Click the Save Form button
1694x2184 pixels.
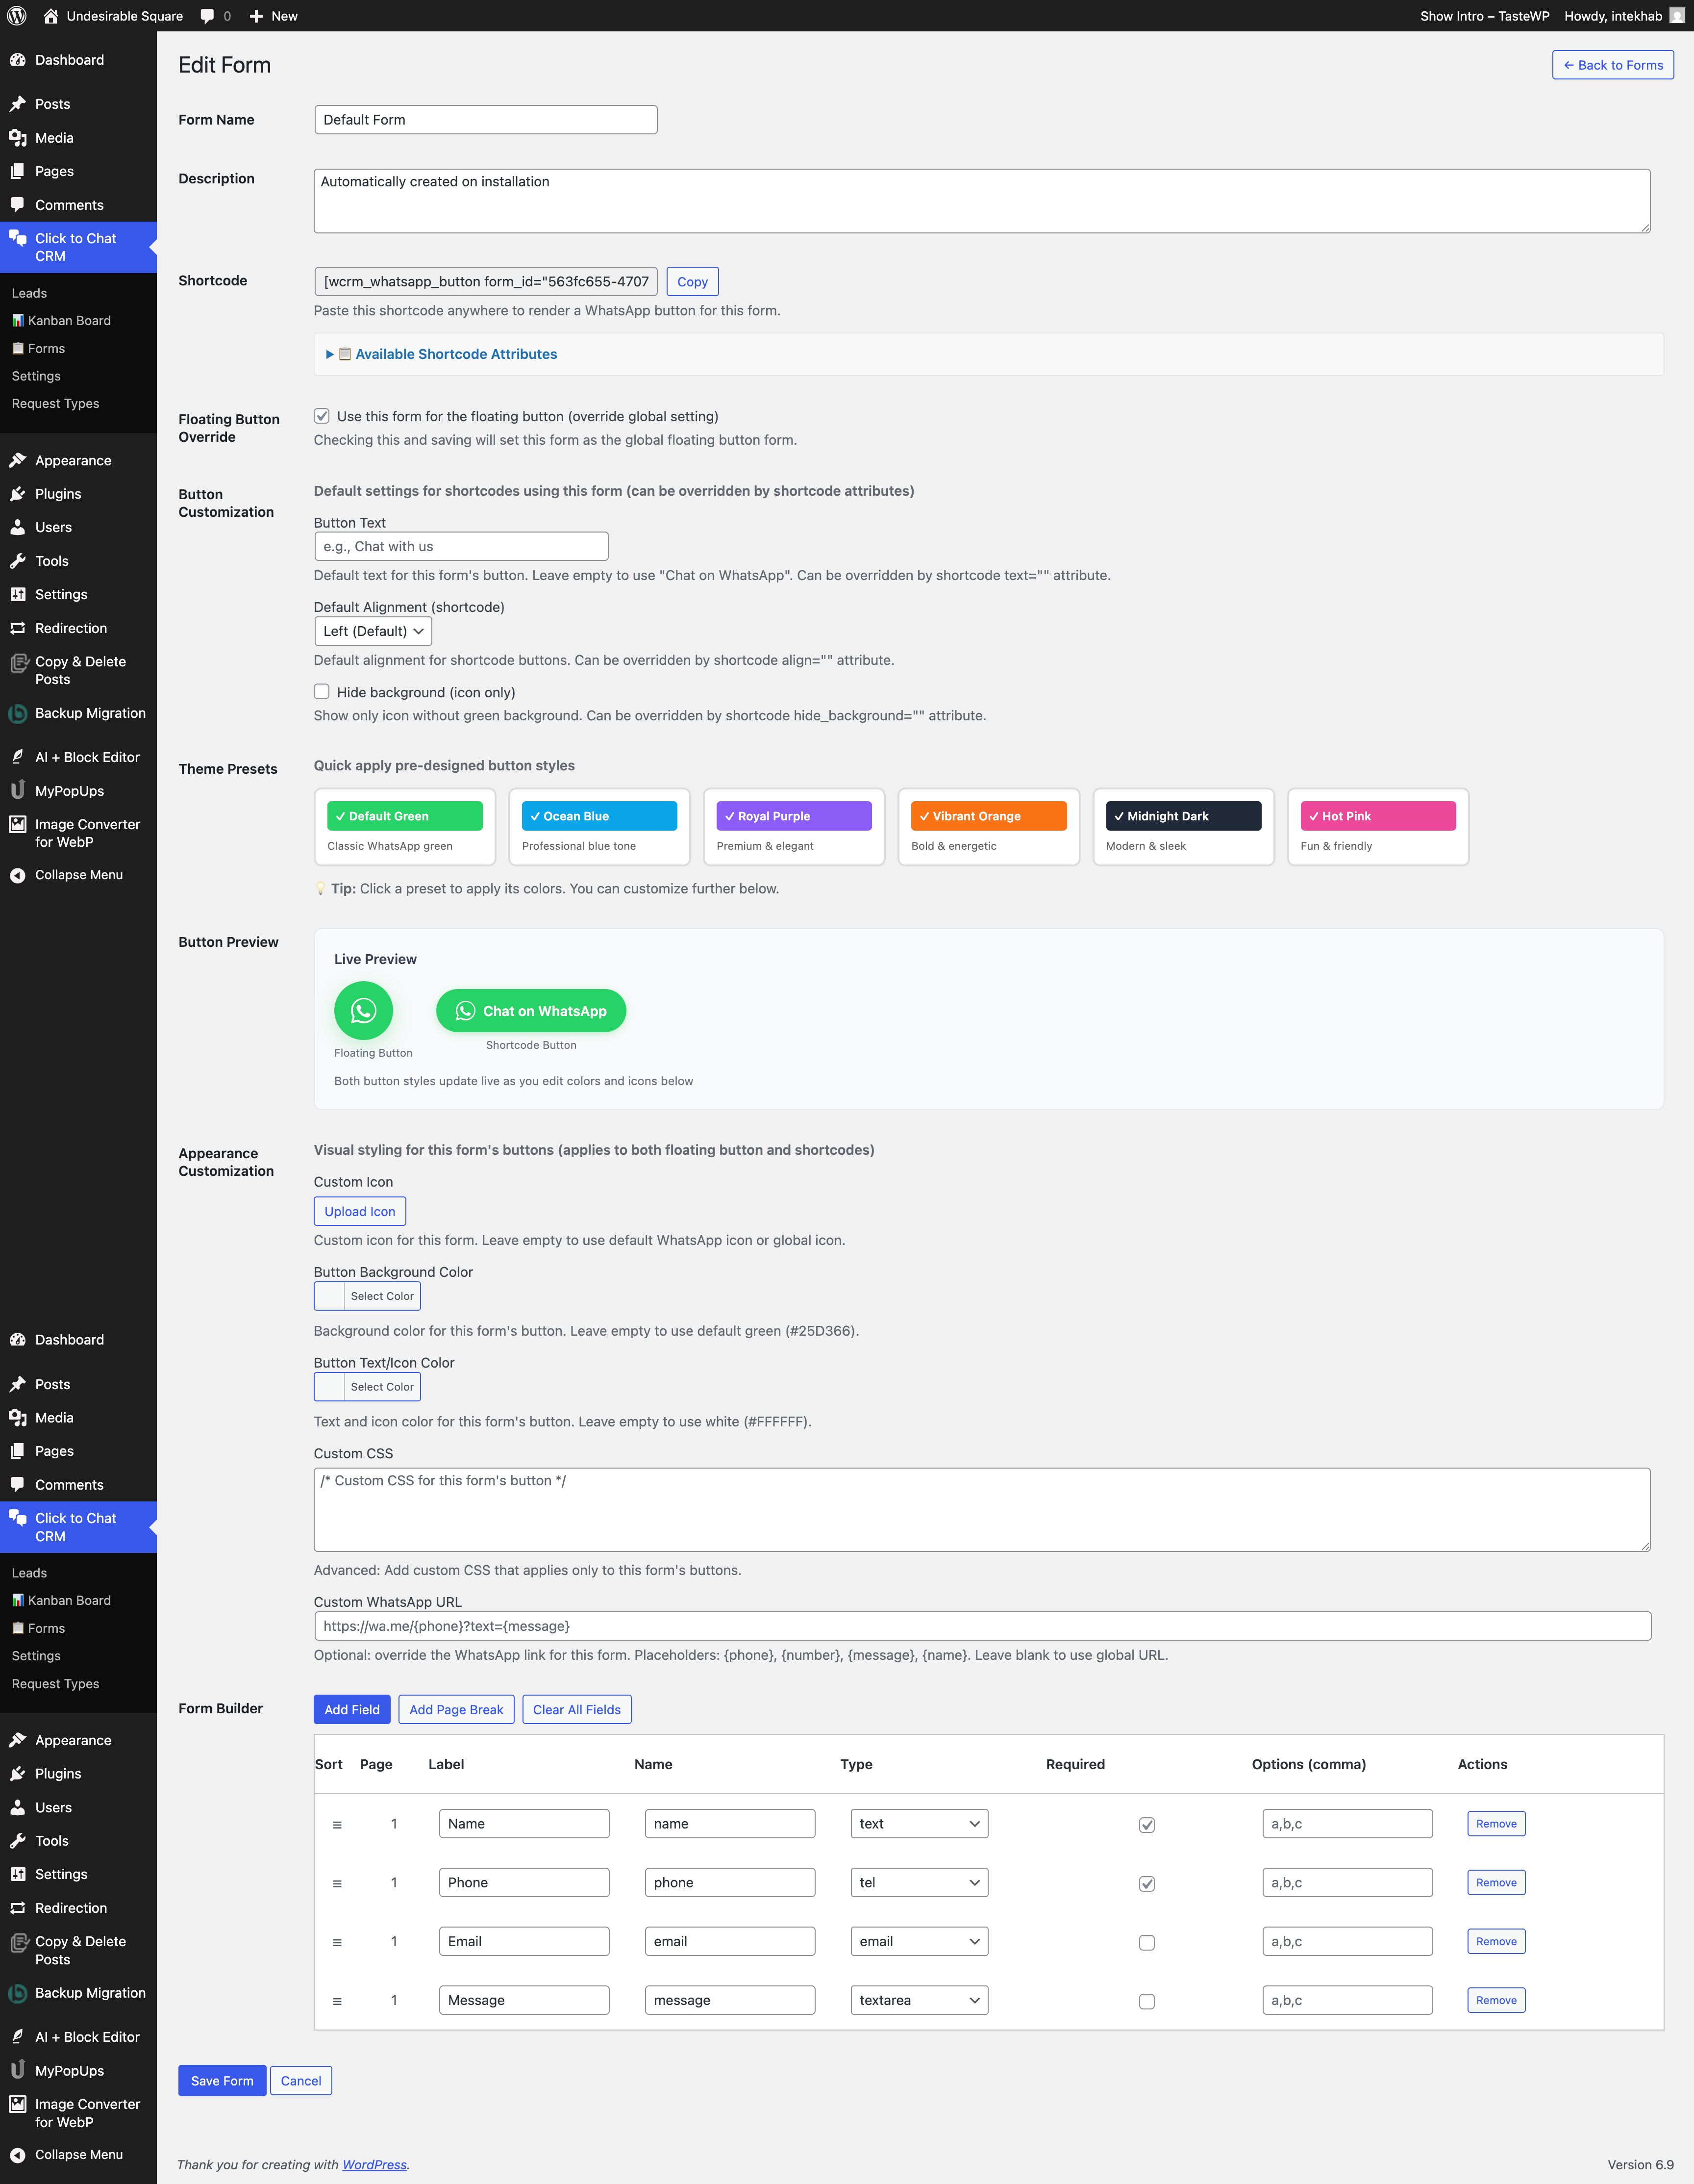pyautogui.click(x=222, y=2081)
